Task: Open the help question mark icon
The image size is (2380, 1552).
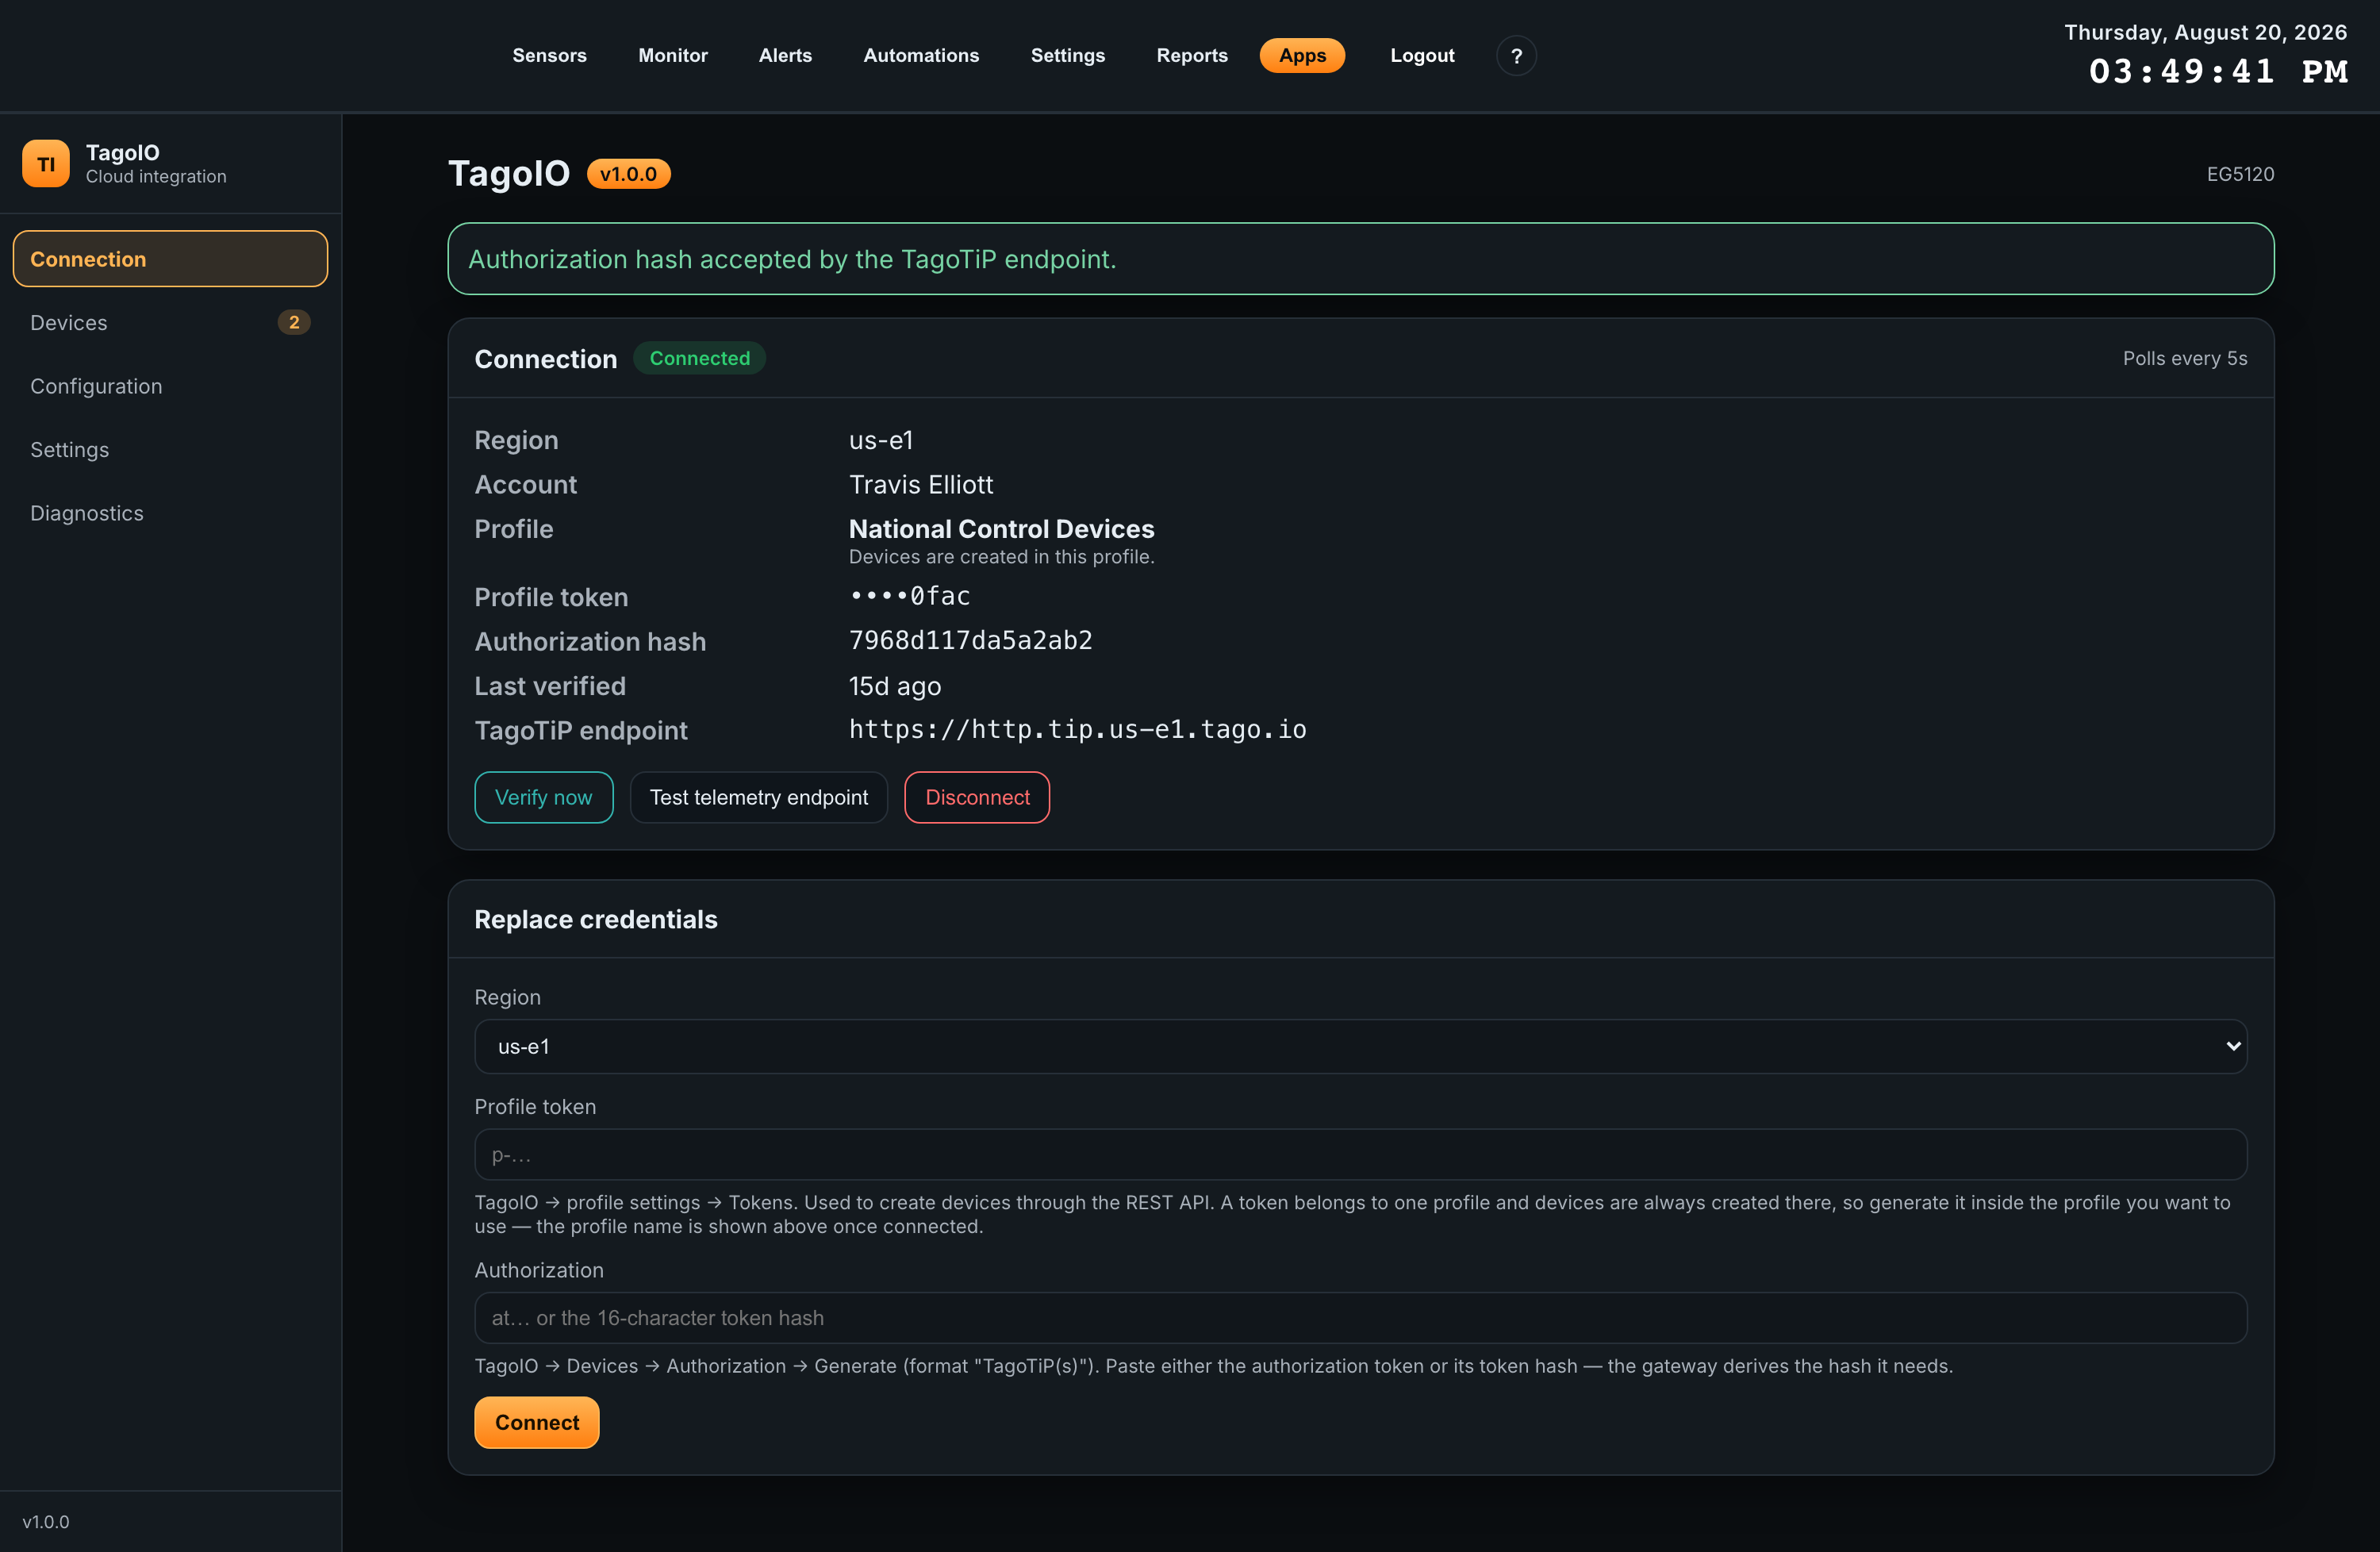Action: click(x=1516, y=56)
